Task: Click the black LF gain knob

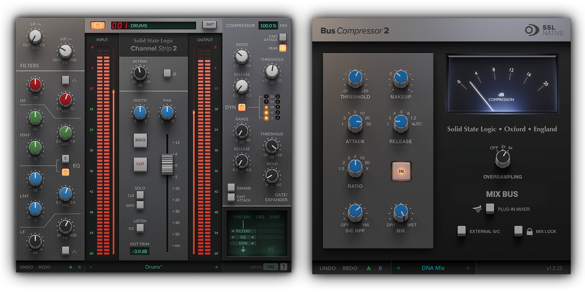Action: tap(35, 241)
